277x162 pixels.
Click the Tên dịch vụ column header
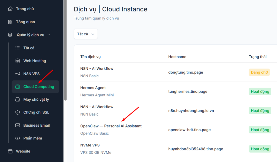pyautogui.click(x=90, y=57)
